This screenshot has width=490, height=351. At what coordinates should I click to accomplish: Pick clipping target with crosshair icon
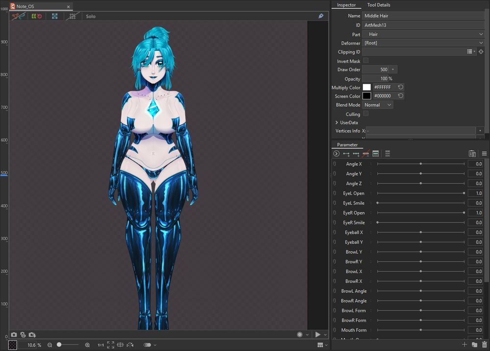pos(481,51)
